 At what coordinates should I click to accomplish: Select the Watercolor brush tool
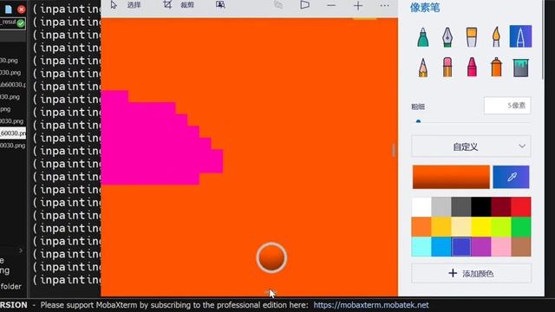point(496,36)
